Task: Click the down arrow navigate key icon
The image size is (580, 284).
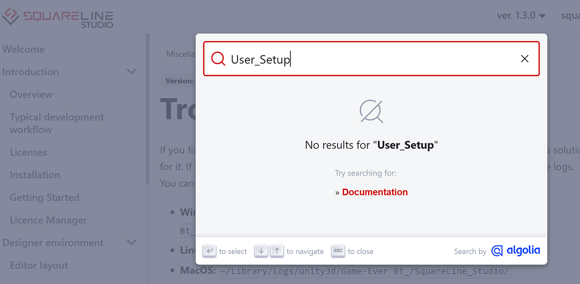Action: (261, 251)
